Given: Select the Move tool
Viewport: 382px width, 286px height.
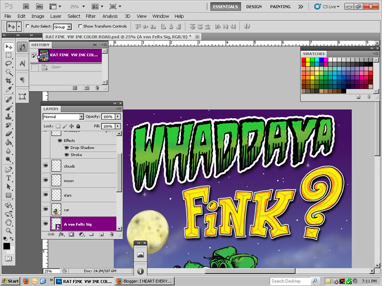Looking at the screenshot, I should tap(9, 47).
